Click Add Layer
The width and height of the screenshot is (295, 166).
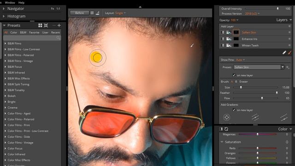tap(227, 26)
